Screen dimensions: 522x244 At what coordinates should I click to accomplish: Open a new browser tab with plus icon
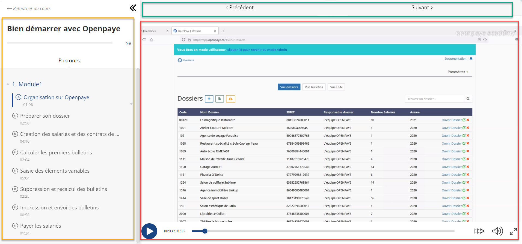coord(223,31)
